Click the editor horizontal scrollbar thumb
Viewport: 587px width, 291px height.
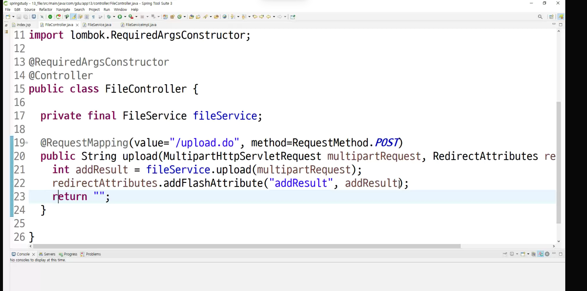(x=247, y=246)
